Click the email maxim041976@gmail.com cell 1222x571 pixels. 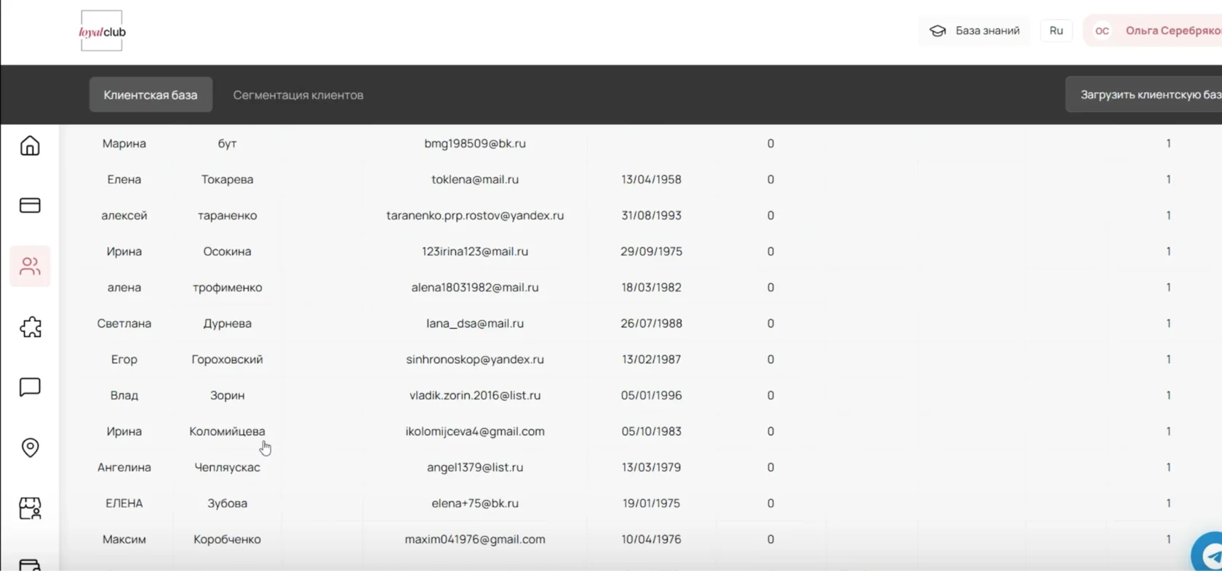(475, 539)
